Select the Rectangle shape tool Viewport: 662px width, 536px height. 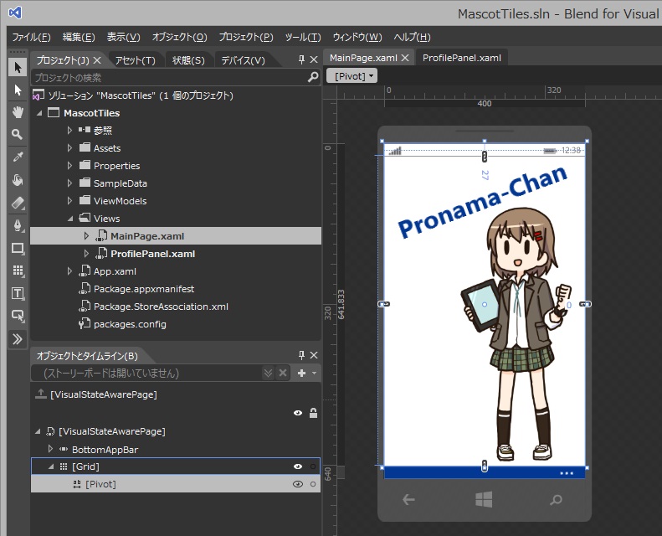pyautogui.click(x=18, y=248)
